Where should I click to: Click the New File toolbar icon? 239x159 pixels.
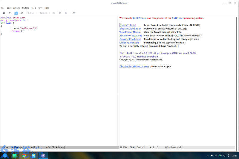(4, 13)
